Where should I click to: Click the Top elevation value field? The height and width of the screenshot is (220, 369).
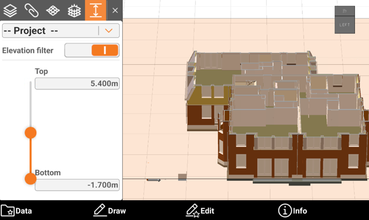(77, 84)
